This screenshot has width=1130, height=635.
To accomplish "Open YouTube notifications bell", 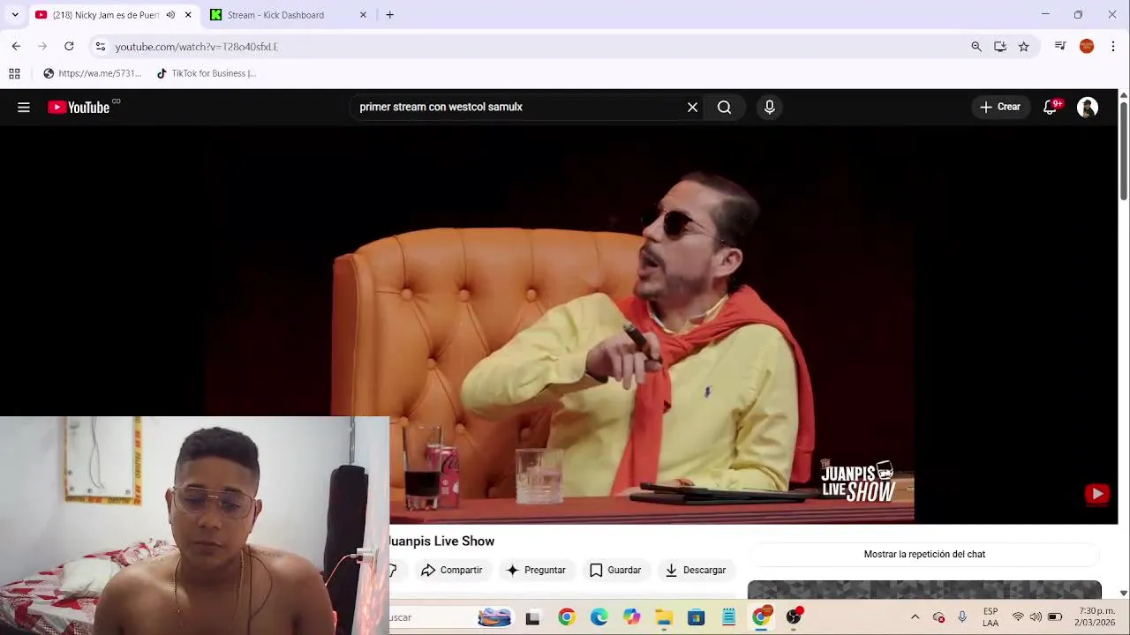I will click(x=1051, y=107).
